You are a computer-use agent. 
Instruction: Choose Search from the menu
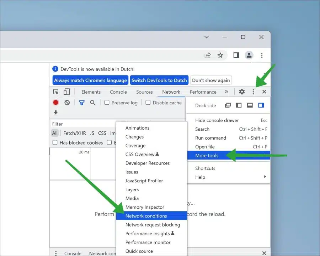[229, 129]
